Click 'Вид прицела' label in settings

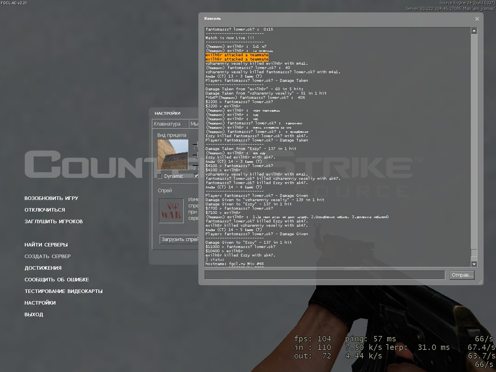(x=172, y=135)
